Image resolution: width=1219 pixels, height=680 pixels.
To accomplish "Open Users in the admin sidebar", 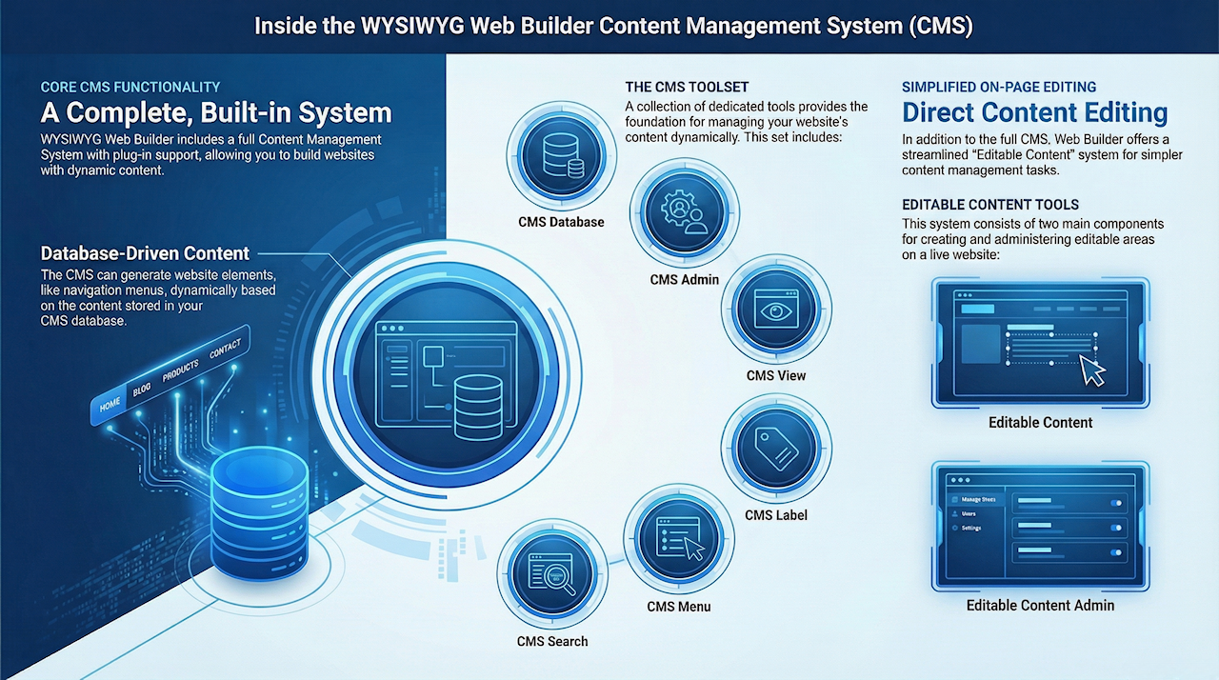I will tap(969, 513).
